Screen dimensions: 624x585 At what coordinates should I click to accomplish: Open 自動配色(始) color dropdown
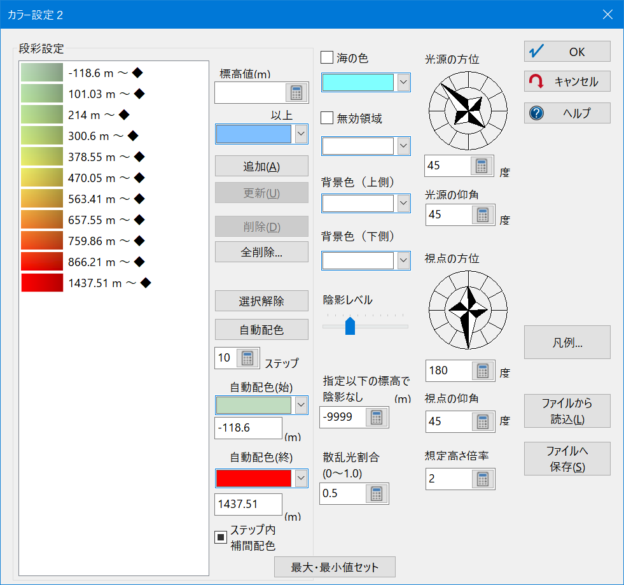(x=301, y=405)
